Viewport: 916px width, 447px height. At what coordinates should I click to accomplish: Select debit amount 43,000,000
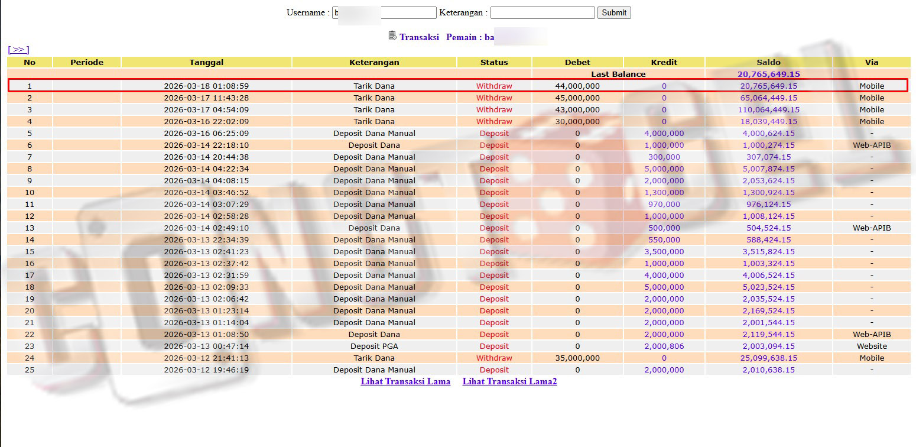577,109
